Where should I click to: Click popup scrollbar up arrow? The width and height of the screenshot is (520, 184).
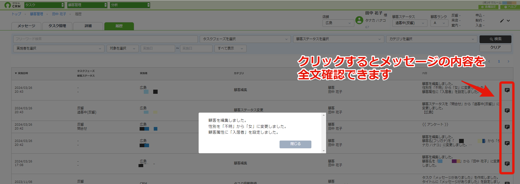pyautogui.click(x=324, y=115)
